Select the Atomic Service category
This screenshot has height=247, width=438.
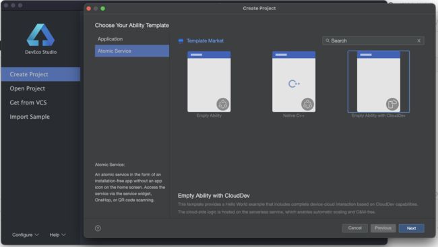tap(132, 51)
